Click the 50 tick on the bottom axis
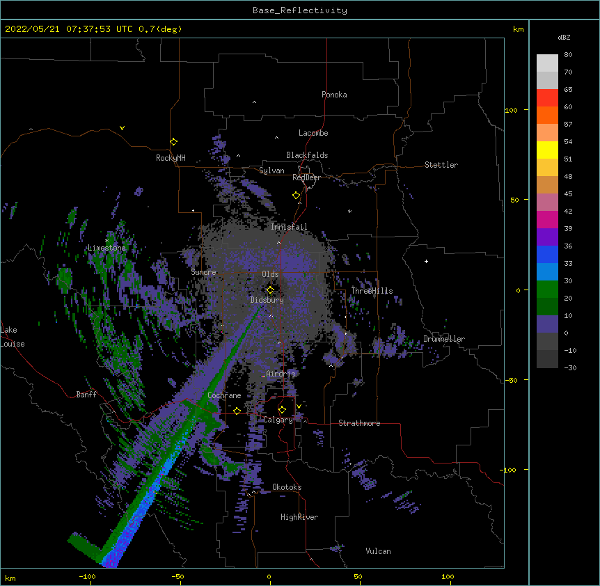The image size is (600, 586). (x=358, y=577)
